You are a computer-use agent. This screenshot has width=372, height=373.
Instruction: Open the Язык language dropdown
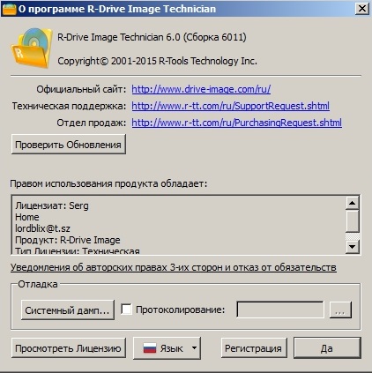(167, 348)
